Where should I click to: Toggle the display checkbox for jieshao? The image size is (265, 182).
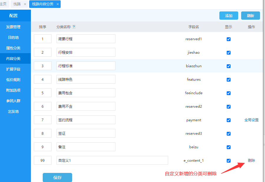coord(228,53)
